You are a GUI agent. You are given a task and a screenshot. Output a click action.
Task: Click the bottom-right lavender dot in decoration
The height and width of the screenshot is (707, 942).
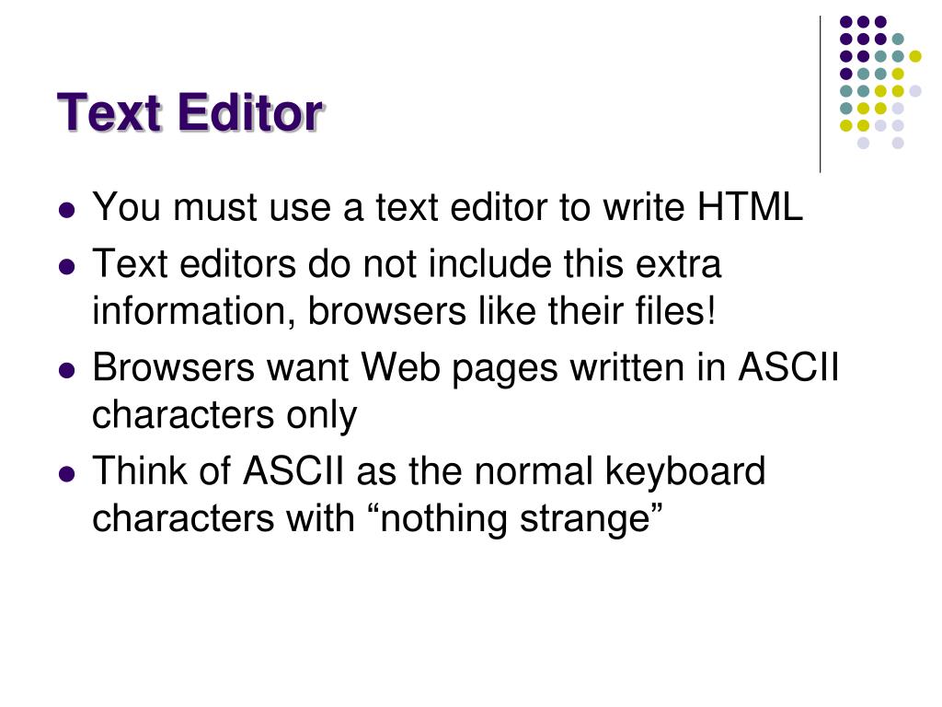898,143
